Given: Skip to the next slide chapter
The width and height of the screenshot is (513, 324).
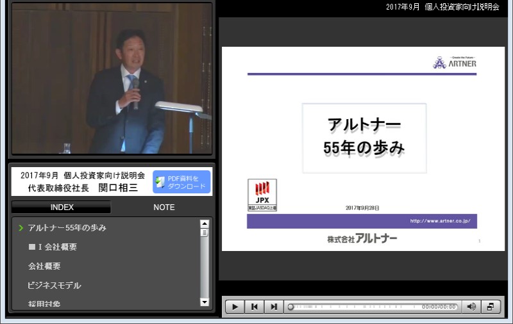Looking at the screenshot, I should coord(274,307).
